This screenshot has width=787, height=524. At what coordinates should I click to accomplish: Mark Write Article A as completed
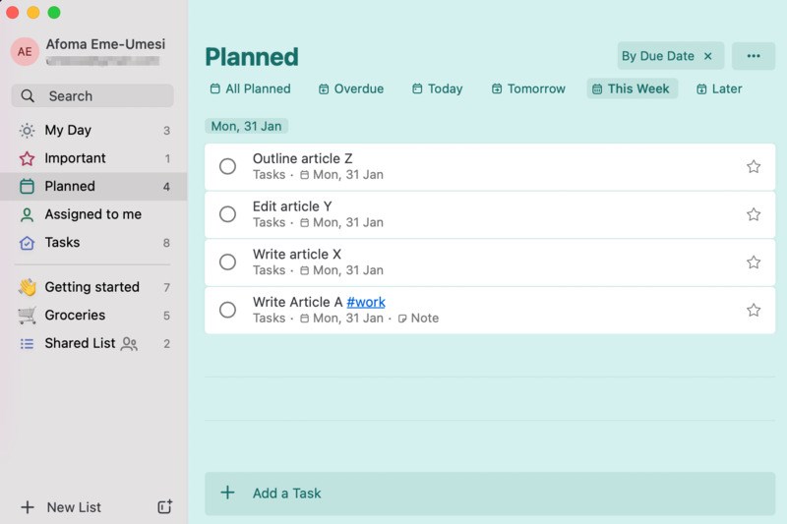click(x=227, y=310)
